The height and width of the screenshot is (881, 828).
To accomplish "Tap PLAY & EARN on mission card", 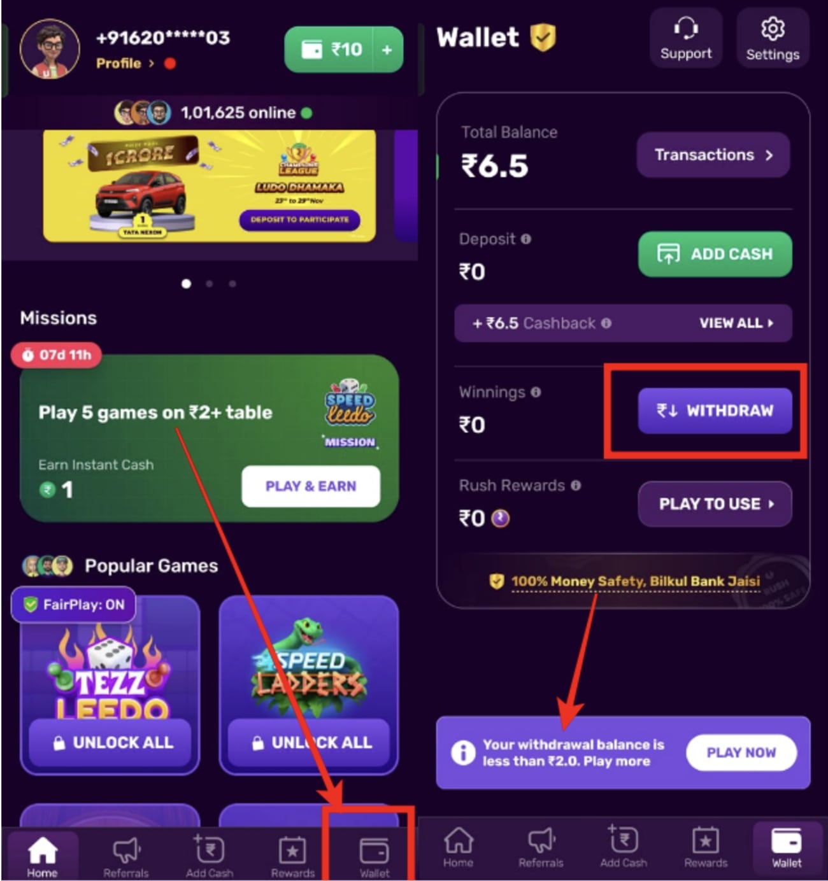I will pyautogui.click(x=311, y=486).
